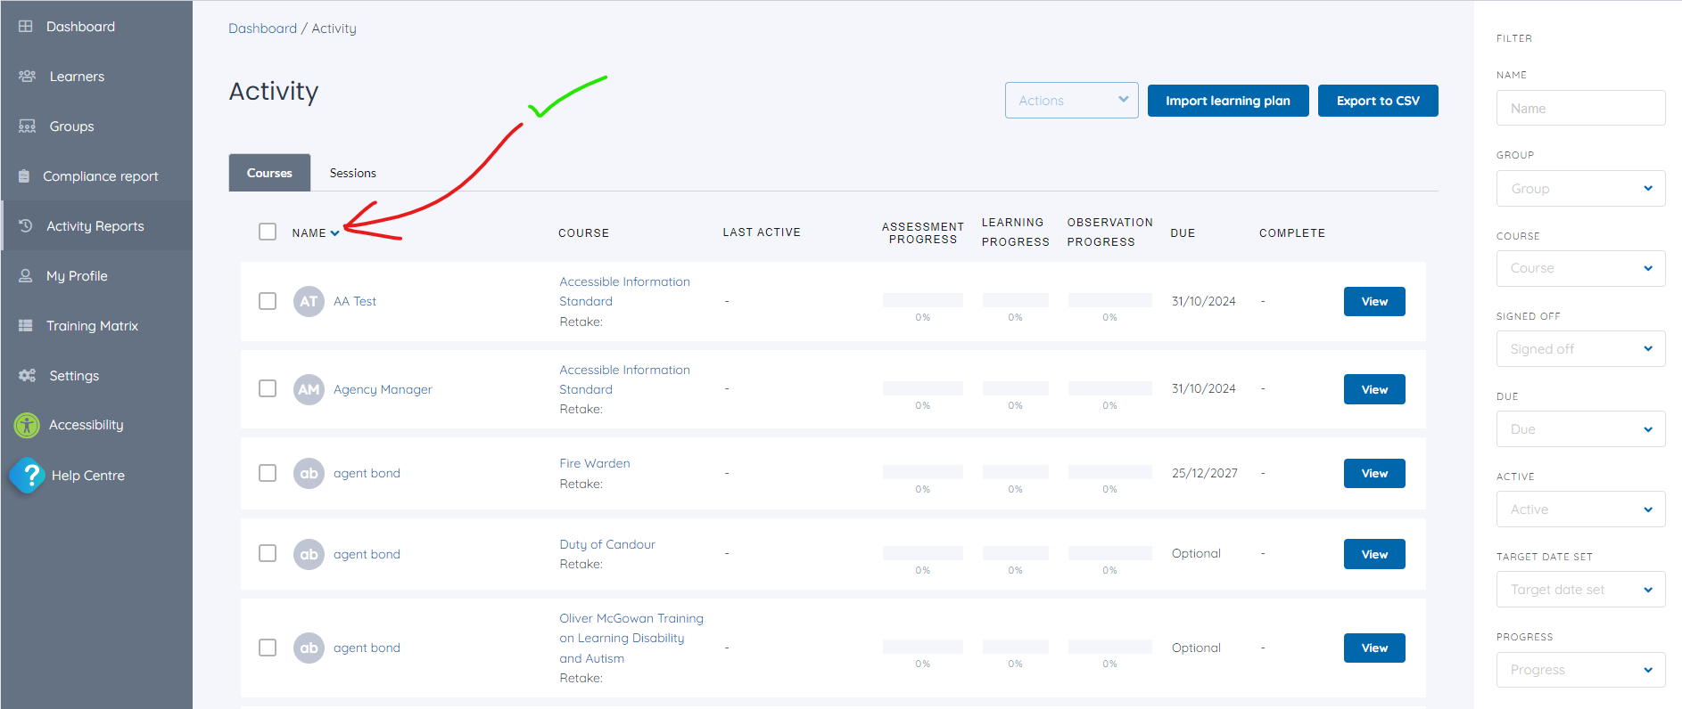The image size is (1682, 709).
Task: Click 'Optional' in Duty of Candour row
Action: [1196, 553]
